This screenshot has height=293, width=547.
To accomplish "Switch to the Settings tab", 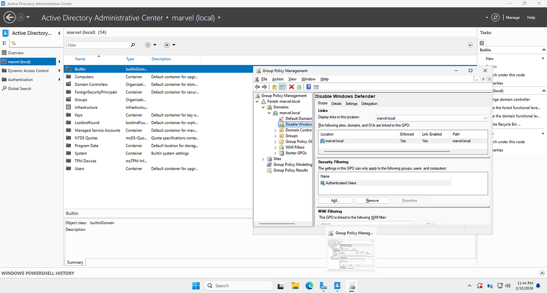I will (x=351, y=104).
